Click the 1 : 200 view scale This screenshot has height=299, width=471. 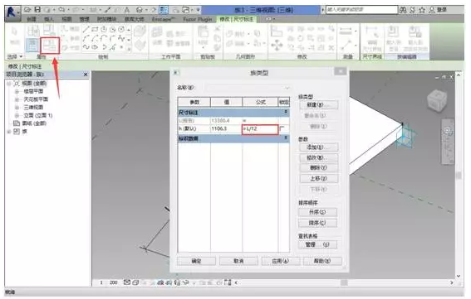pyautogui.click(x=109, y=282)
